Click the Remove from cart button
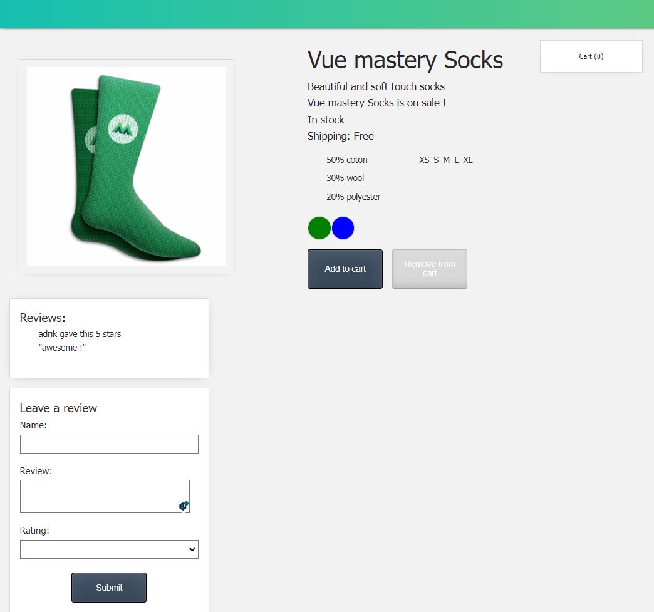 coord(430,269)
